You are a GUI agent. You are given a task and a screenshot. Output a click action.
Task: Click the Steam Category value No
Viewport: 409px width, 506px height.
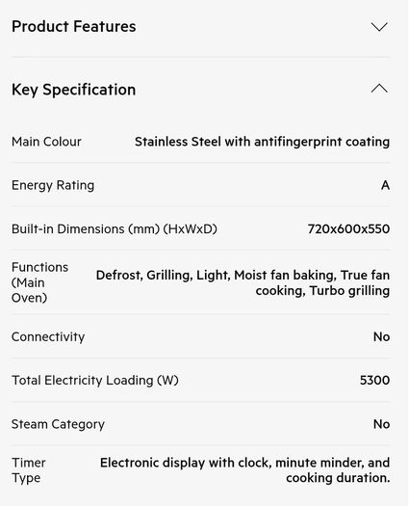point(381,424)
